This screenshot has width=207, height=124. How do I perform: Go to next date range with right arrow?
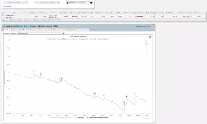click(91, 3)
